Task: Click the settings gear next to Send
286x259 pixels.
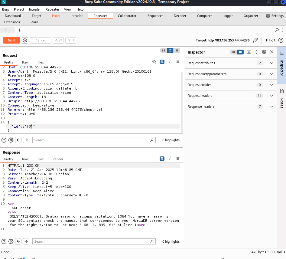Action: tap(25, 40)
